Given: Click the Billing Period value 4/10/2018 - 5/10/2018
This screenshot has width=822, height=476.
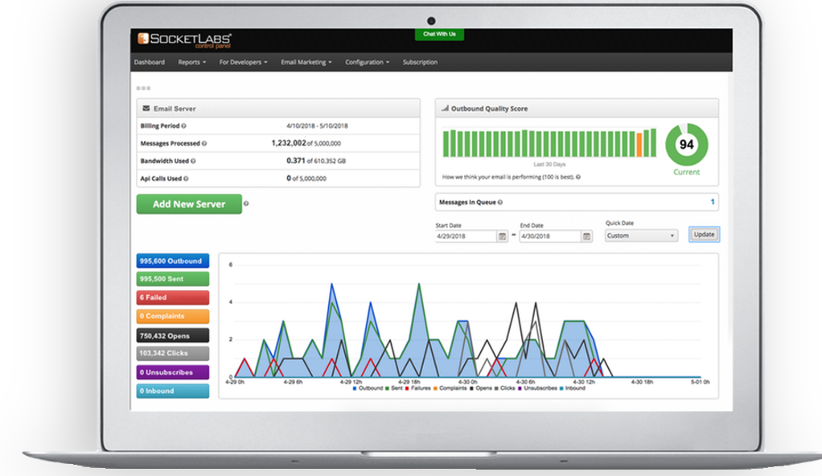Looking at the screenshot, I should (317, 125).
